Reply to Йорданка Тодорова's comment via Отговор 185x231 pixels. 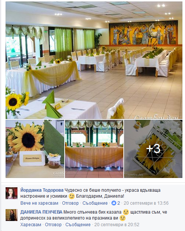(70, 203)
